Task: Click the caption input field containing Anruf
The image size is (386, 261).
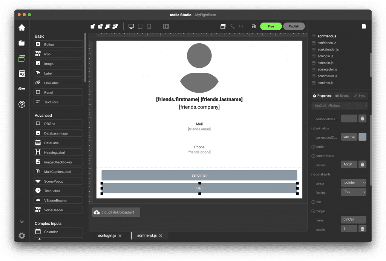Action: point(349,165)
